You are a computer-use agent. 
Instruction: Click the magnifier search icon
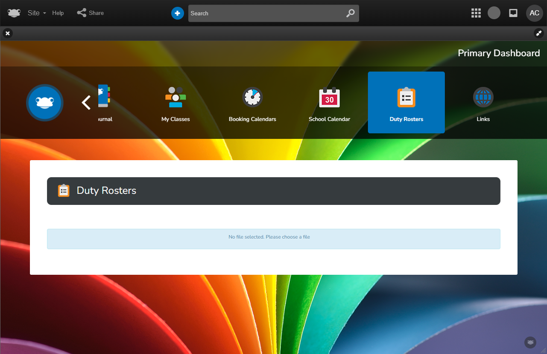(350, 13)
